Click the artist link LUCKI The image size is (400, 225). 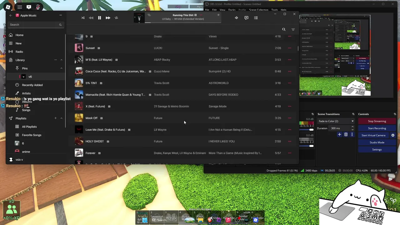(x=158, y=48)
